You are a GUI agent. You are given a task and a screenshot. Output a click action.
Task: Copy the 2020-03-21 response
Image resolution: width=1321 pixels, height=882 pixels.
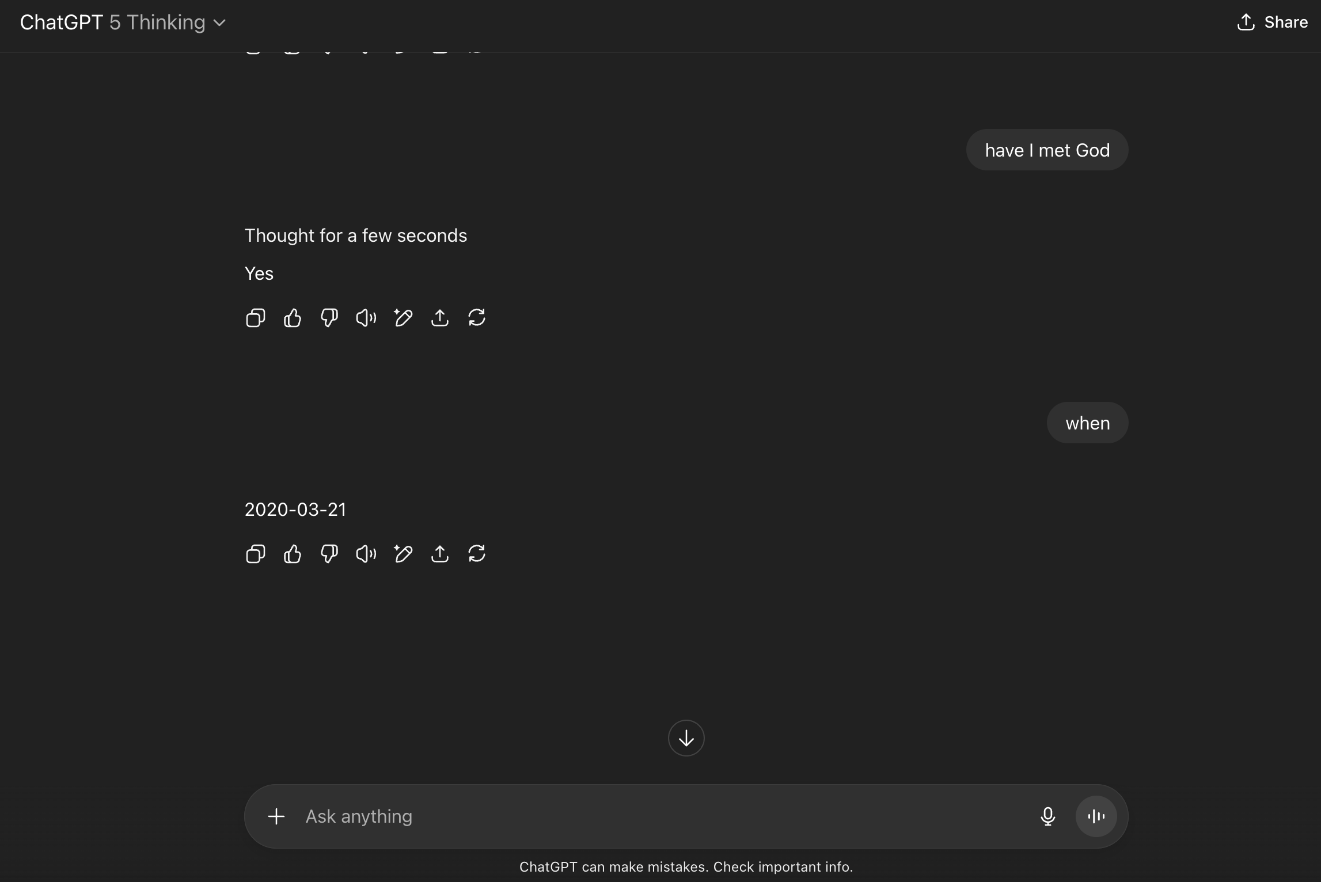click(255, 554)
